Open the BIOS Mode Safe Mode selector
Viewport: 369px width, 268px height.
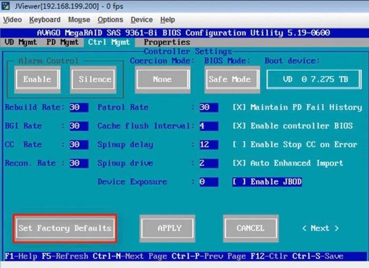tap(232, 79)
